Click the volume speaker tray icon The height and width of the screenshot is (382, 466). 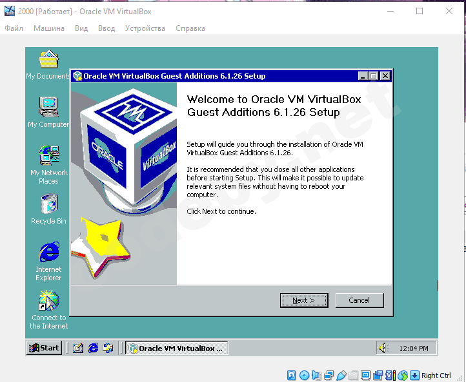[383, 348]
